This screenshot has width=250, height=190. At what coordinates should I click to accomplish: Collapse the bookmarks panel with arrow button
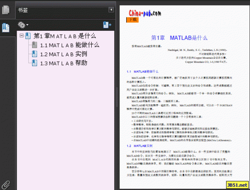[x=111, y=10]
